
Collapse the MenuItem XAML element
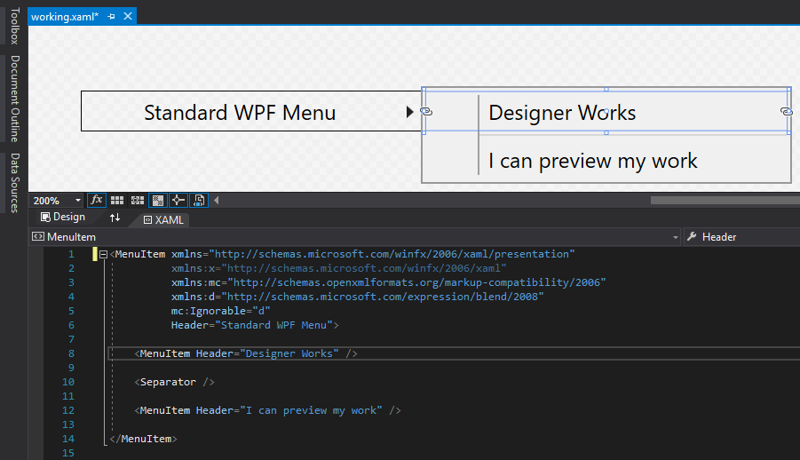(104, 254)
